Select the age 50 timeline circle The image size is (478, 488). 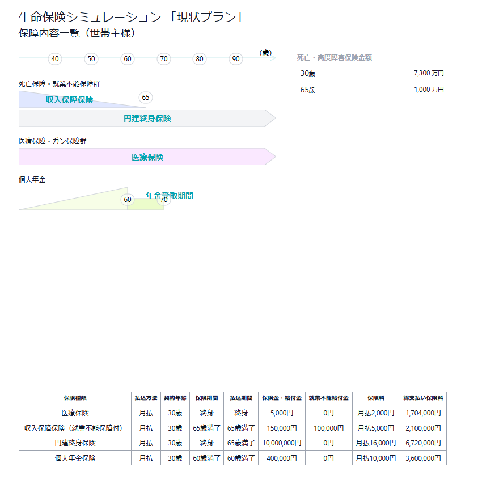(91, 58)
